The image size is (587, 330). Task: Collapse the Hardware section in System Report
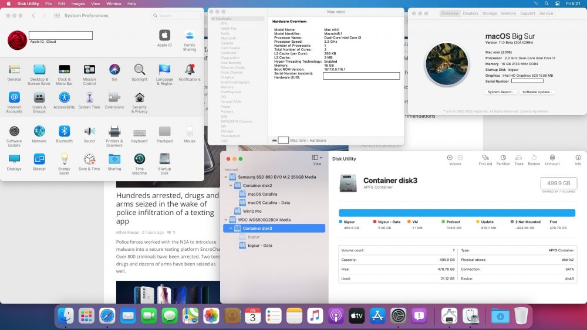point(214,19)
